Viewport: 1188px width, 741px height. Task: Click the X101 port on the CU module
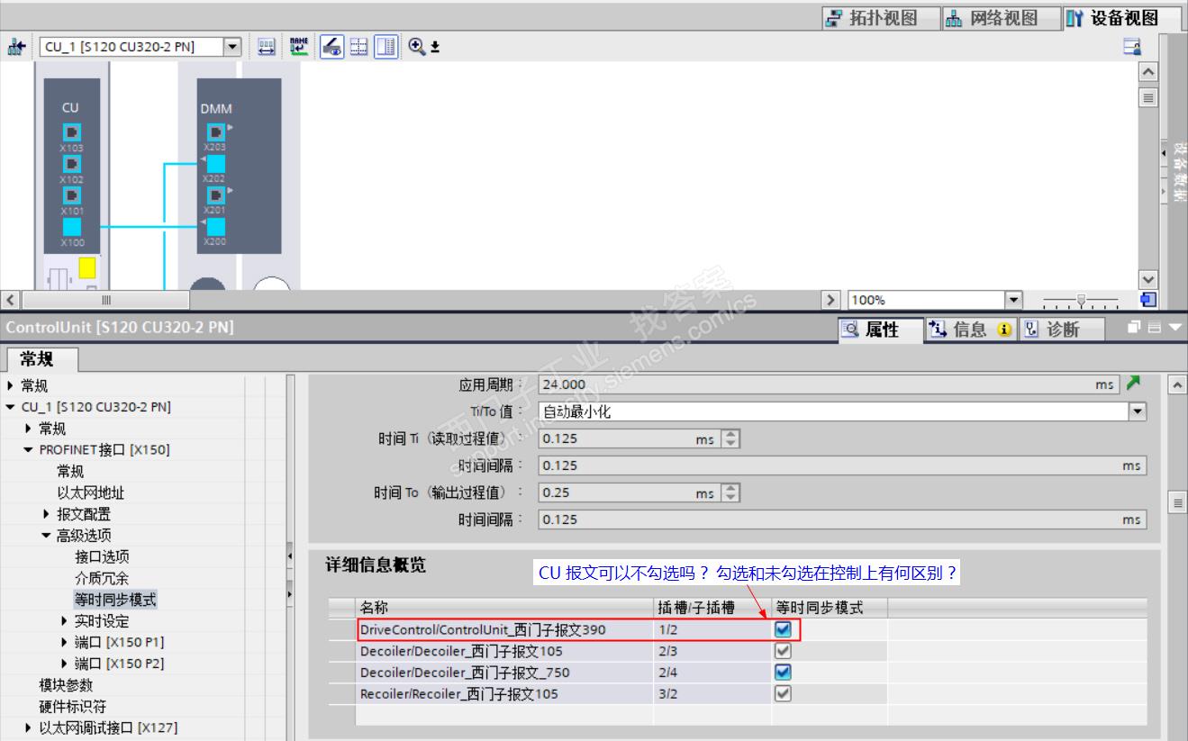point(71,195)
